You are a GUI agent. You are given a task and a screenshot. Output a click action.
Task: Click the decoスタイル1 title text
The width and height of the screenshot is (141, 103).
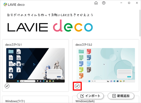coord(14,45)
